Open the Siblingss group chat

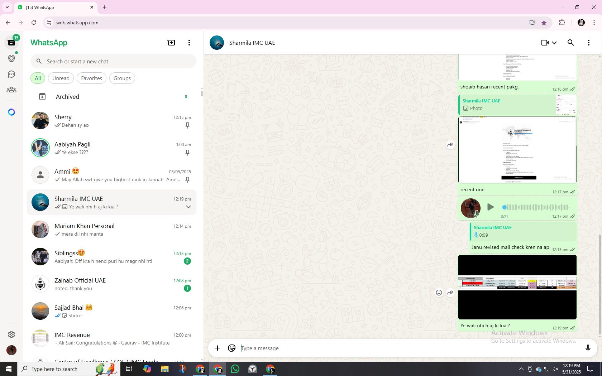coord(112,257)
